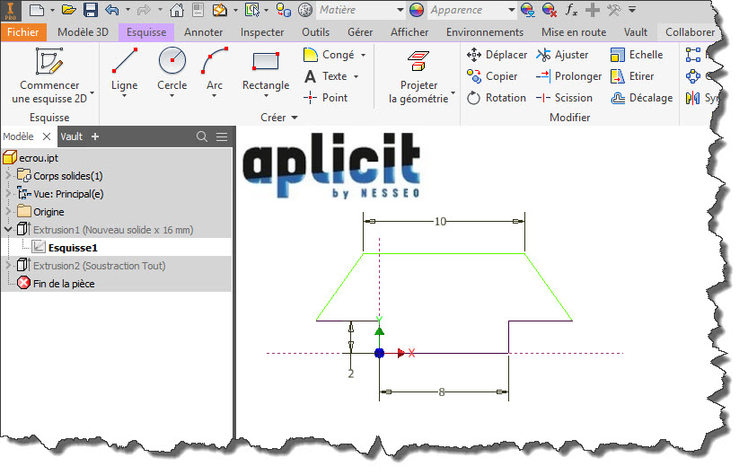Open the Apparence appearance dropdown
The width and height of the screenshot is (748, 475).
pos(510,11)
